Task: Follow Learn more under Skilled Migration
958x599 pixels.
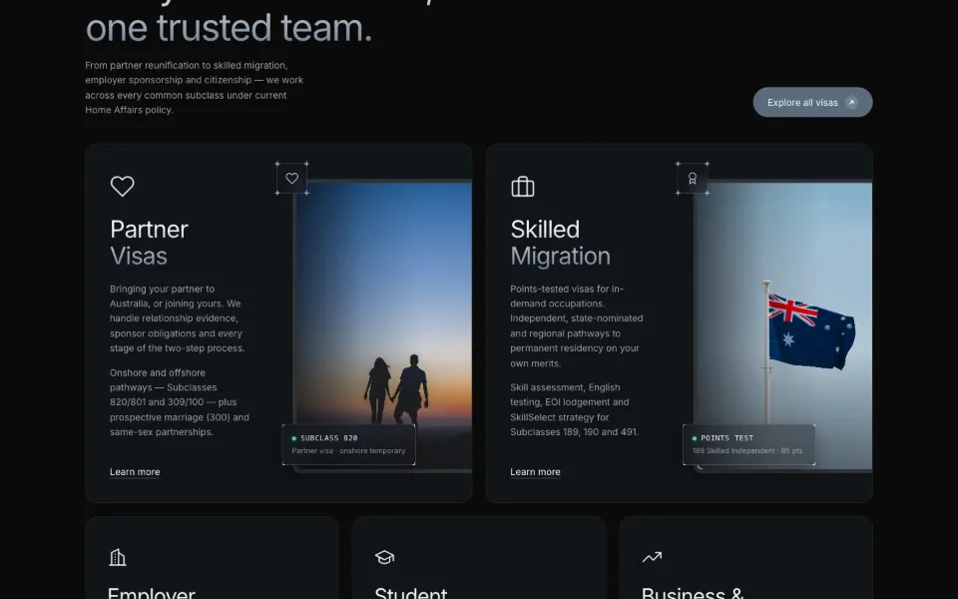Action: pos(535,472)
